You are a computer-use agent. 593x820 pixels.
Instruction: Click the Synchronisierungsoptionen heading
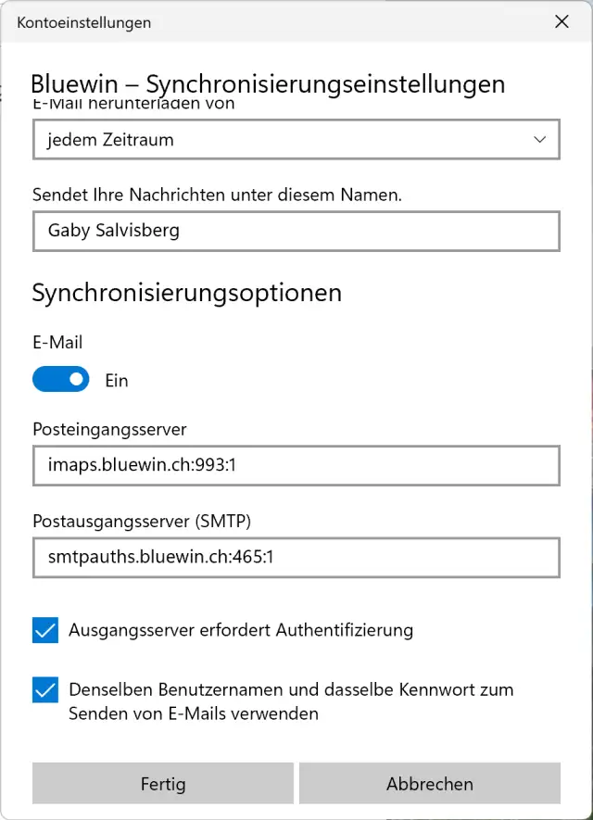pos(187,293)
